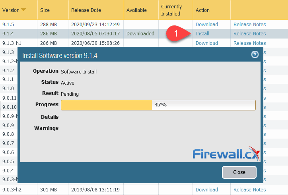
Task: Select version 9.0.7 cell
Action: [x=8, y=143]
